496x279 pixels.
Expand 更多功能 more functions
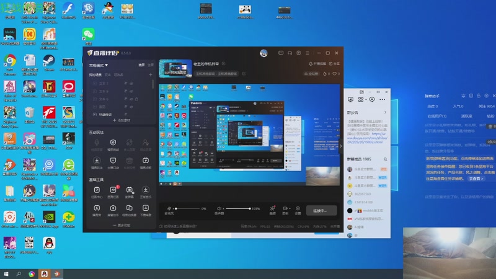121,225
